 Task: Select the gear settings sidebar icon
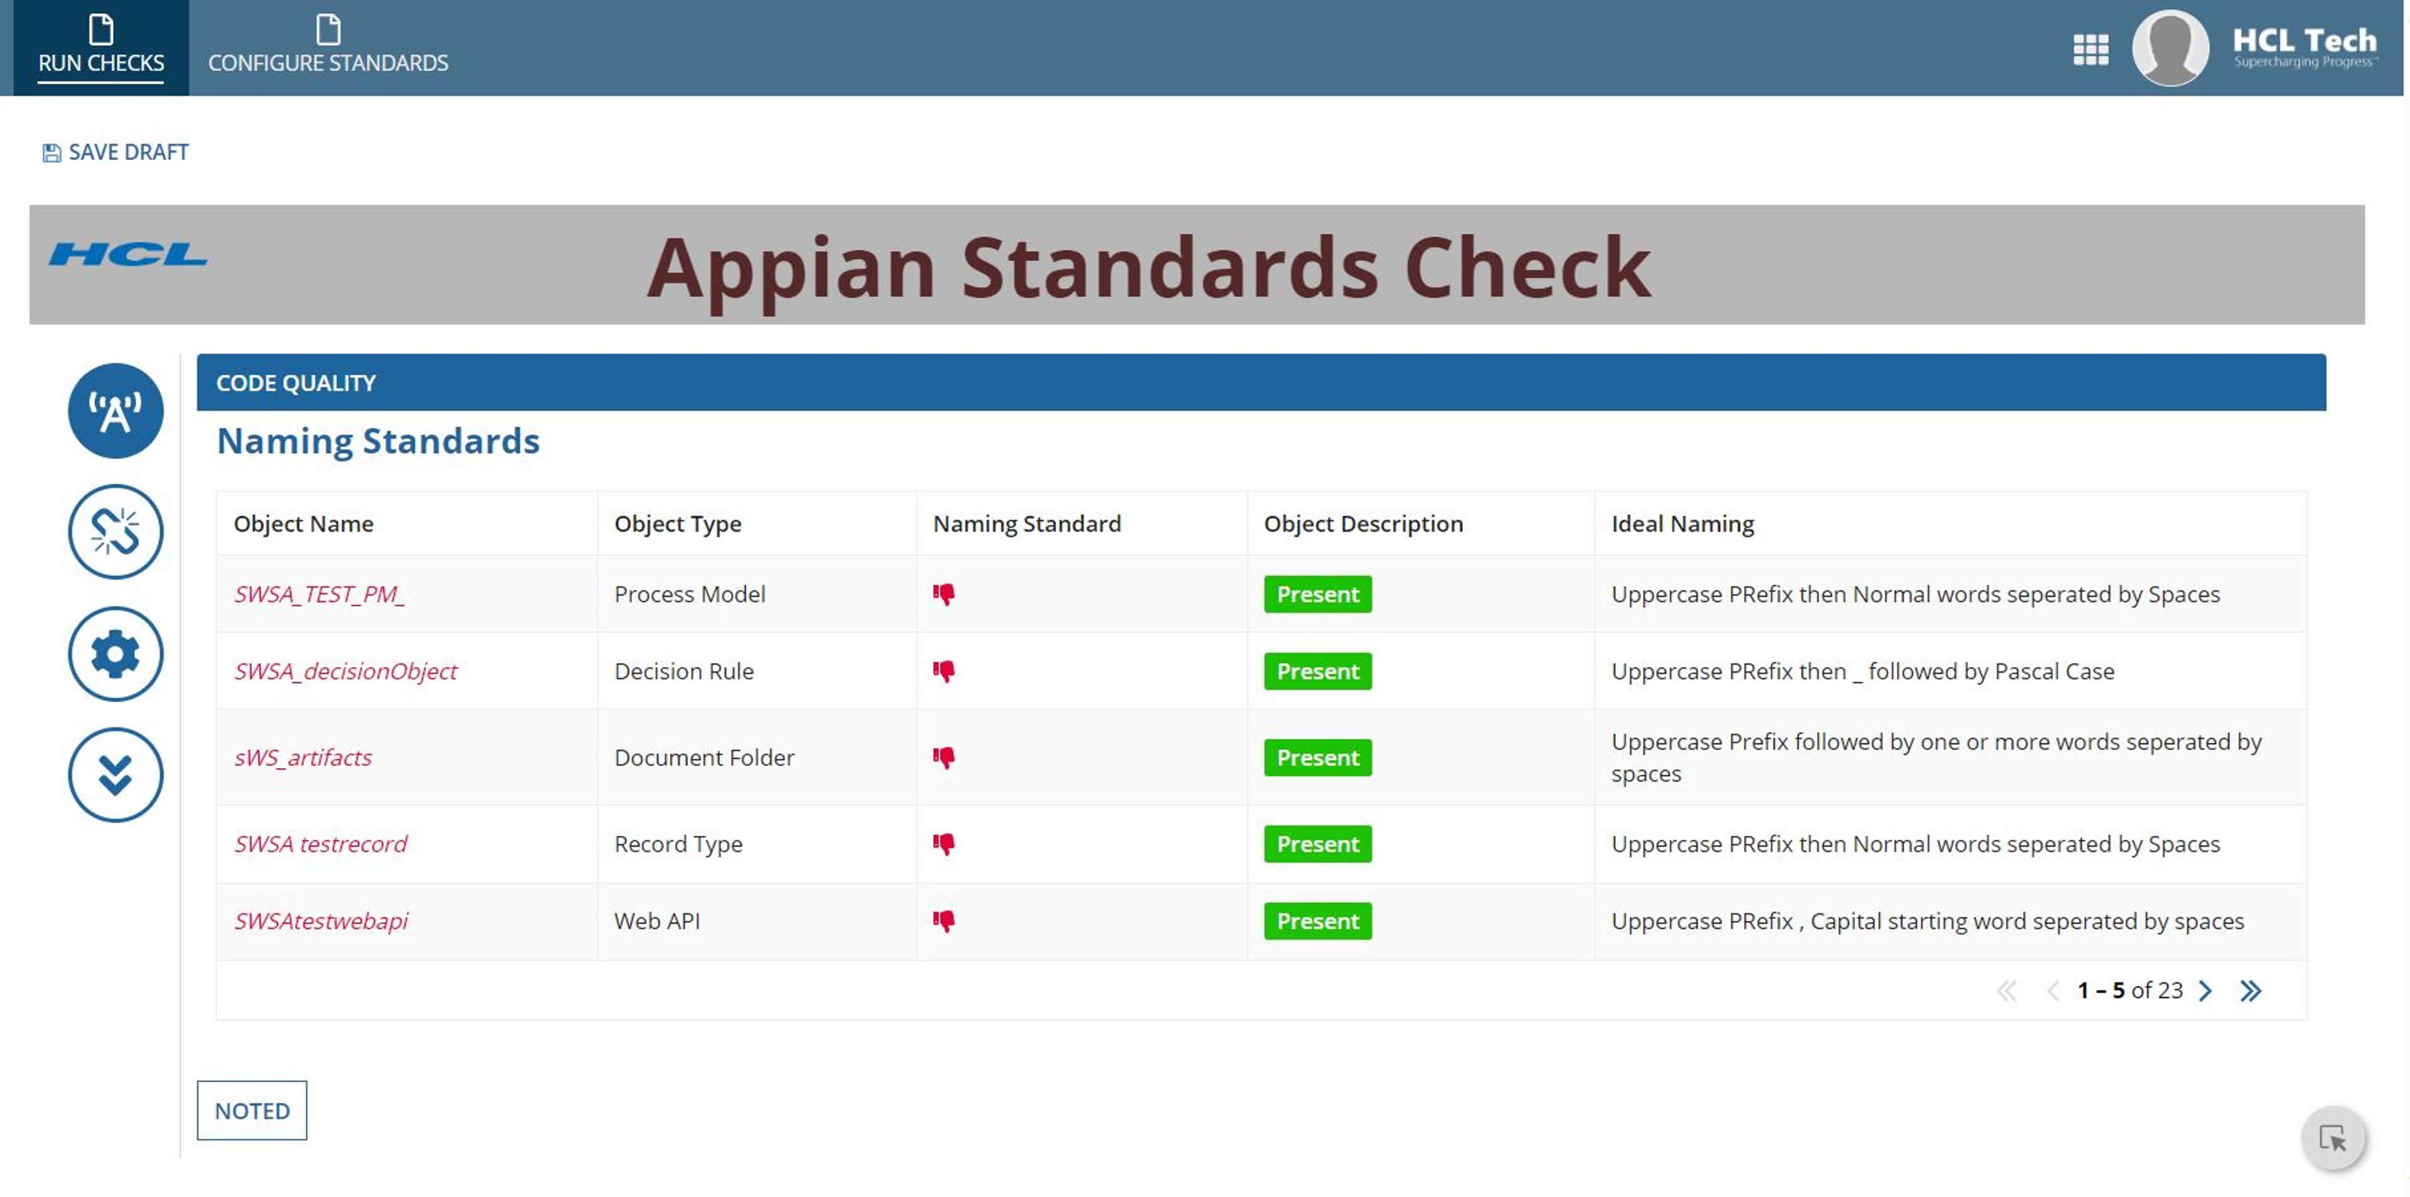115,654
